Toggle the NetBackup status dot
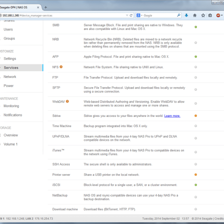Viewport: 224px width, 224px height. 196,197
